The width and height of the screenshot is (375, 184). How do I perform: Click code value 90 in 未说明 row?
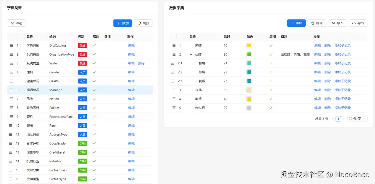click(226, 108)
